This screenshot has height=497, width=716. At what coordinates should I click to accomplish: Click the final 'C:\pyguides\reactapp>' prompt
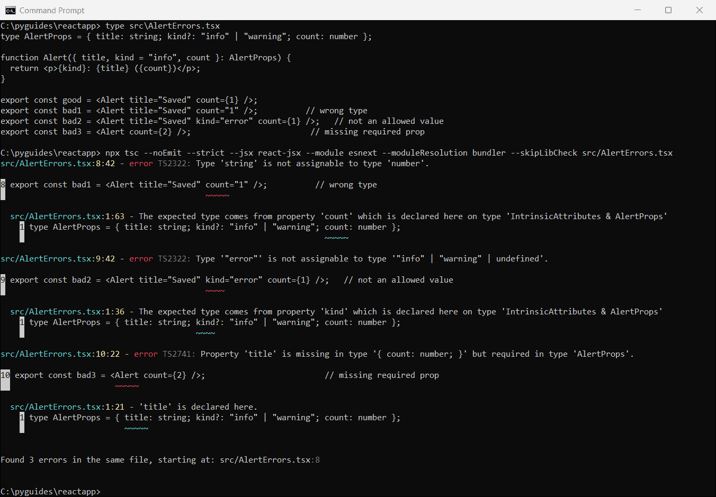coord(50,492)
